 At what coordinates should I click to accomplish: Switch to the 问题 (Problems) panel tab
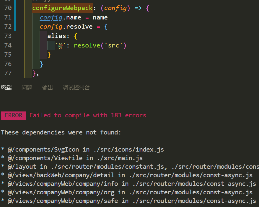point(27,87)
